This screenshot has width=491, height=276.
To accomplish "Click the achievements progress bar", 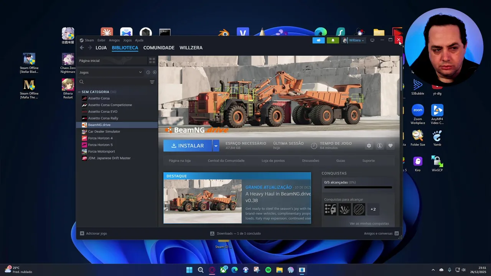I will 358,187.
